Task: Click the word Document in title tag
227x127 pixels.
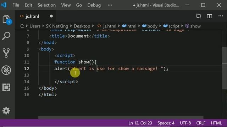Action: [78, 36]
